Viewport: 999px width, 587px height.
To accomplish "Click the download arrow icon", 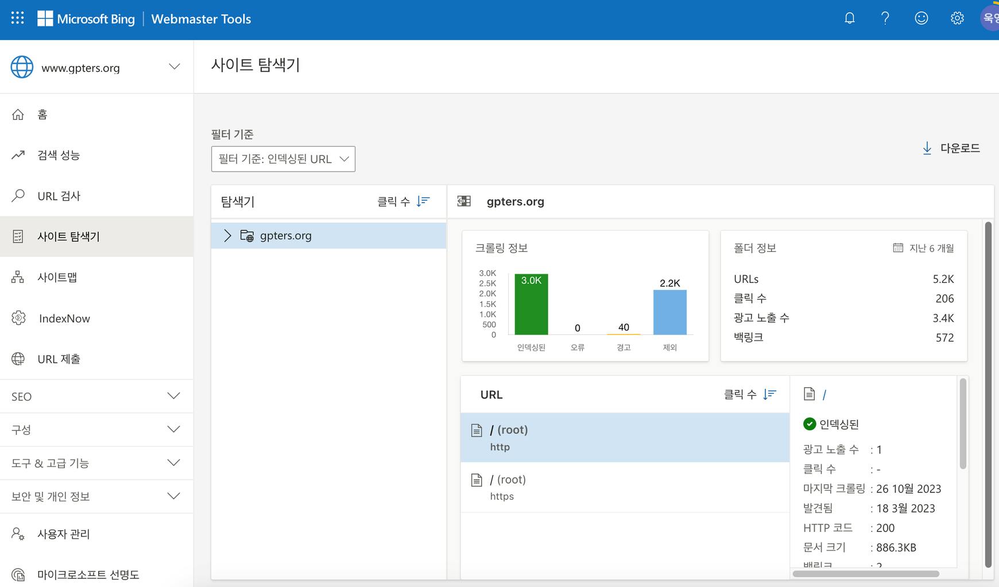I will tap(927, 148).
